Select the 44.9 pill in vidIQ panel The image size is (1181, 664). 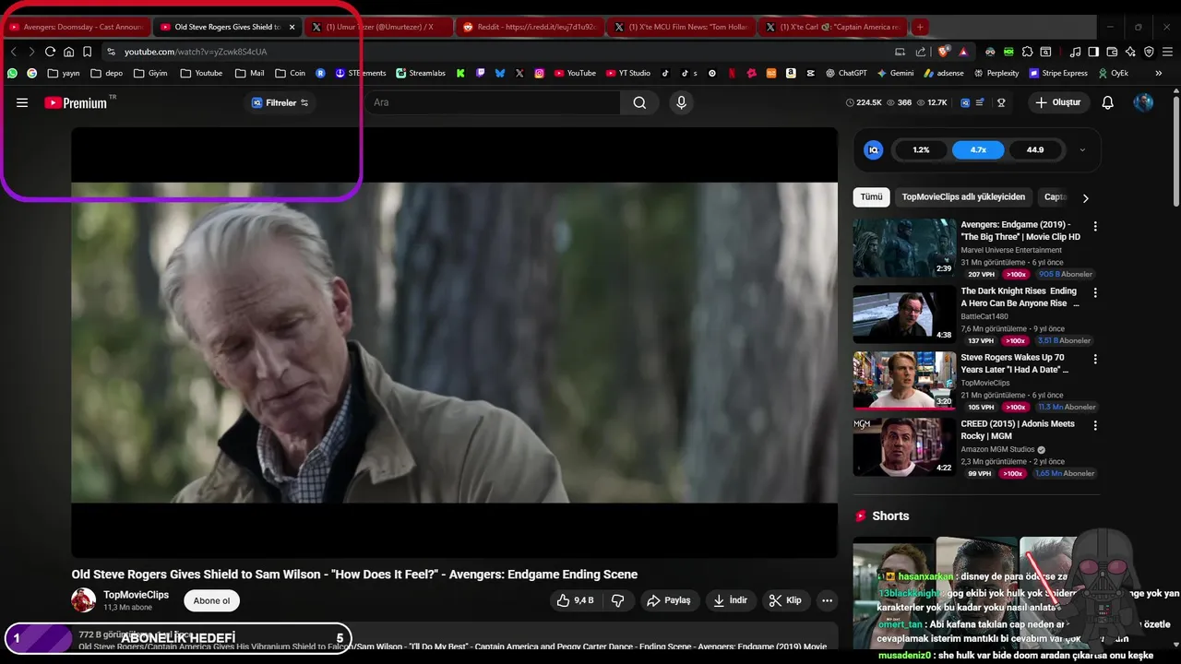coord(1035,149)
